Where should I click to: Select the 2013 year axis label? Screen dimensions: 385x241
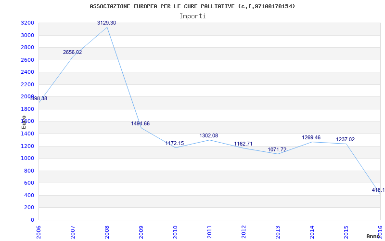pyautogui.click(x=278, y=232)
